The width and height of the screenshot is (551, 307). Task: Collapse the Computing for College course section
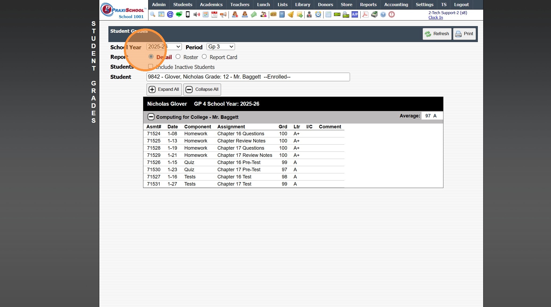(x=151, y=117)
